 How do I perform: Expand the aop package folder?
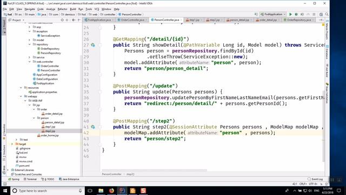[x=29, y=27]
